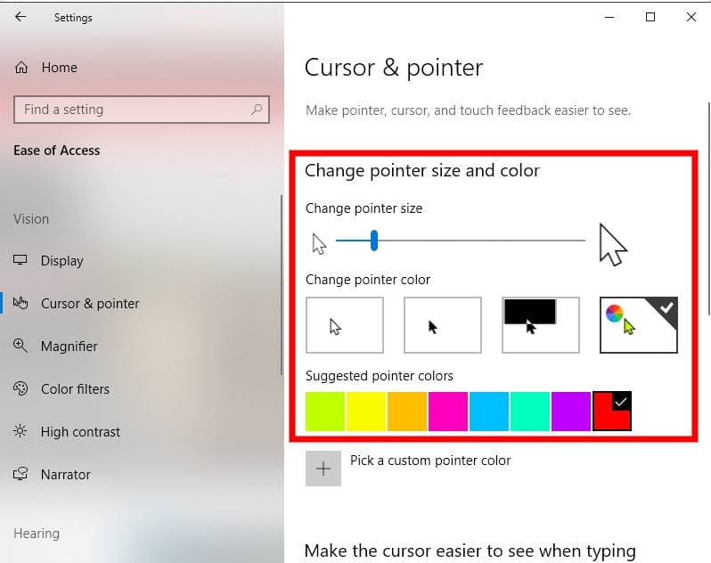
Task: Open the Color filters settings
Action: click(75, 389)
